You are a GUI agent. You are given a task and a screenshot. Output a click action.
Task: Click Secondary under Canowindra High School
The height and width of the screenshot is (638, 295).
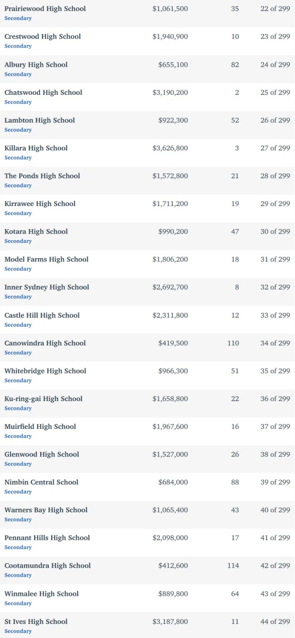pos(18,353)
